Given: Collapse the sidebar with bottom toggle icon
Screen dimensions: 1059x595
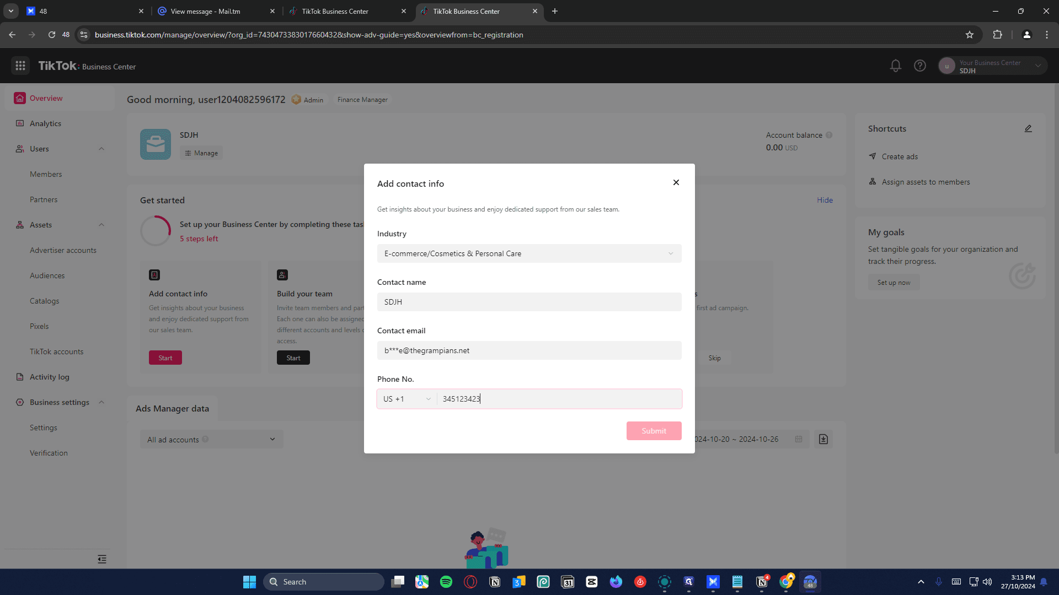Looking at the screenshot, I should click(x=102, y=559).
